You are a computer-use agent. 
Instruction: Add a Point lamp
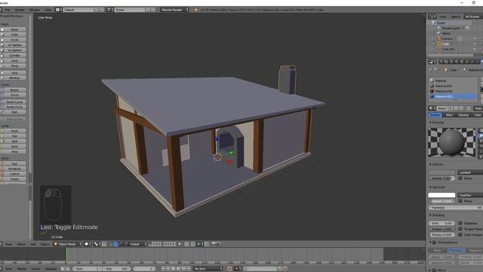click(x=14, y=131)
